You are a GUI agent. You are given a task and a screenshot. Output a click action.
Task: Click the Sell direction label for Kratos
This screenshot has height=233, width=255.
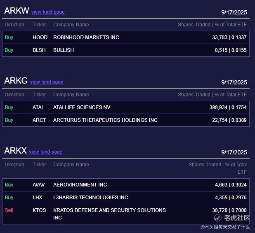tap(9, 210)
